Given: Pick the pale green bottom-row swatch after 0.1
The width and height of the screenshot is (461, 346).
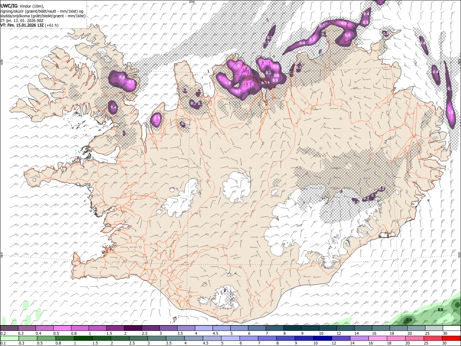Looking at the screenshot, I should [9, 338].
